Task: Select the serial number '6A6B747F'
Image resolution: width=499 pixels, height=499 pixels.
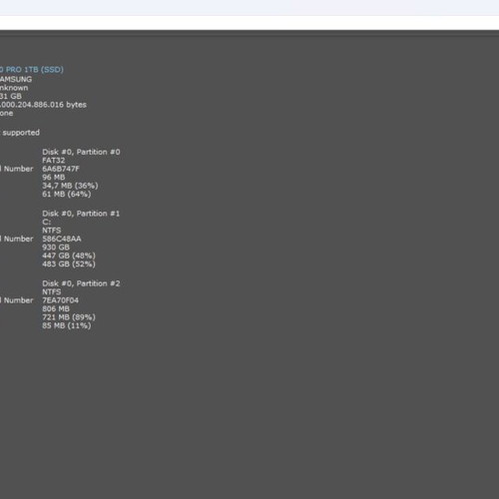Action: coord(61,169)
